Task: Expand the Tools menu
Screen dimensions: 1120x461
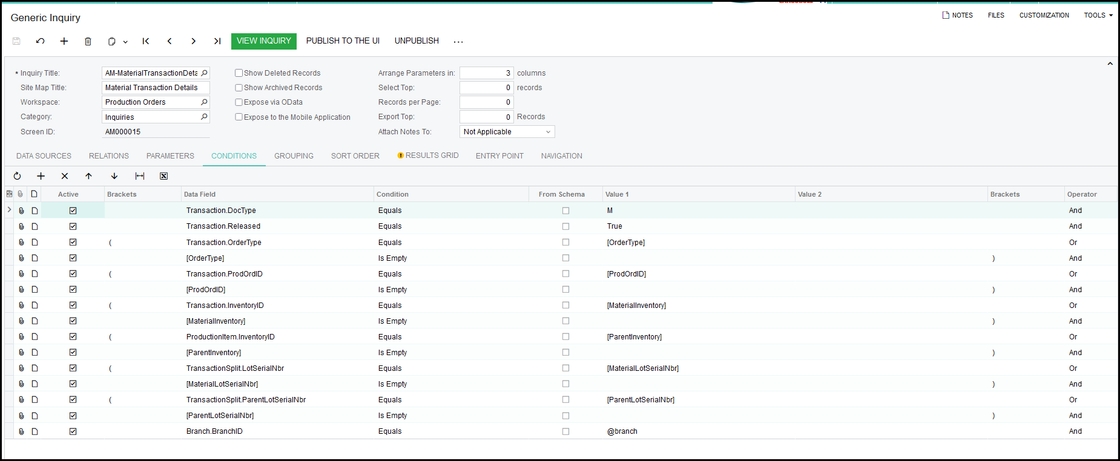Action: click(1098, 15)
